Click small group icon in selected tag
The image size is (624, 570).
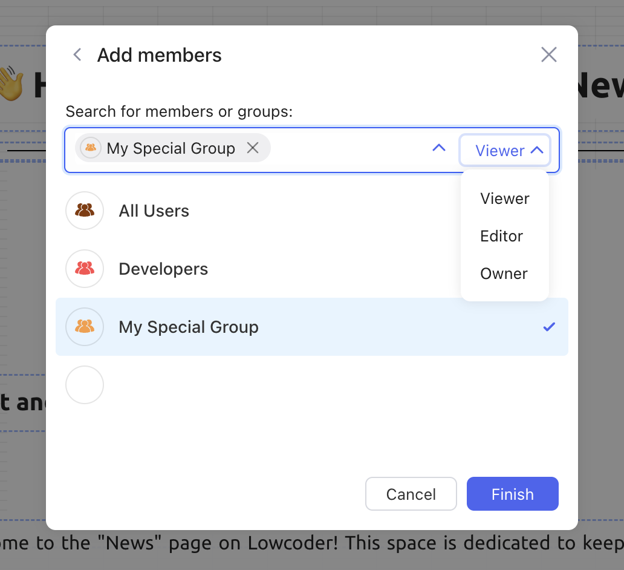91,148
